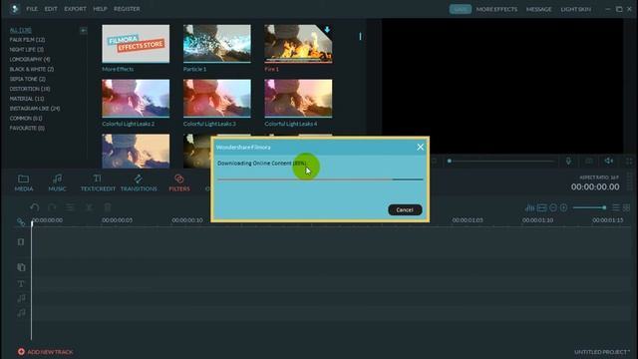
Task: Select Colorful Light Leaks 3 thumbnail
Action: pyautogui.click(x=217, y=98)
